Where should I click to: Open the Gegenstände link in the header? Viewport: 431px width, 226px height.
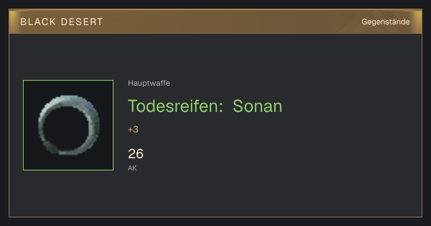(385, 22)
